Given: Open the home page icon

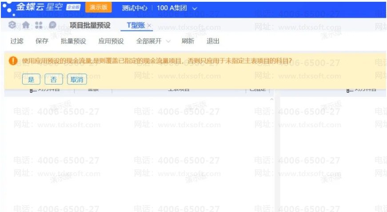Looking at the screenshot, I should (26, 25).
